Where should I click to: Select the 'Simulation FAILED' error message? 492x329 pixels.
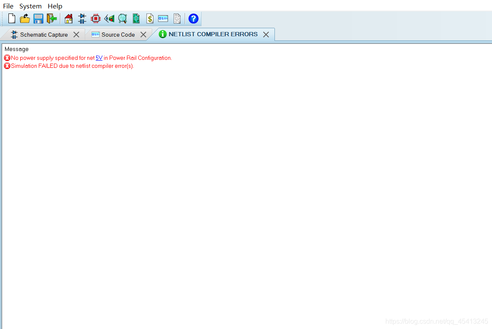tap(73, 66)
